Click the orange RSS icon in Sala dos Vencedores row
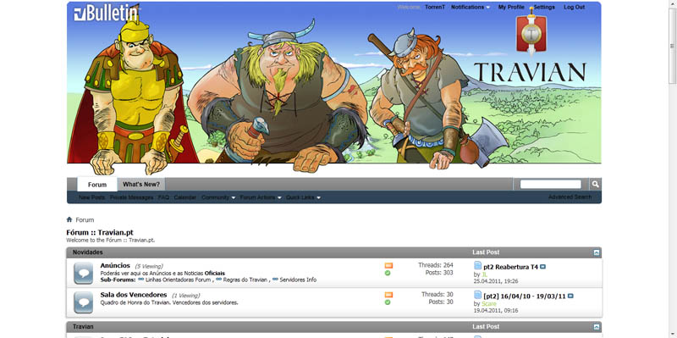Screen dimensions: 677x338 388,295
